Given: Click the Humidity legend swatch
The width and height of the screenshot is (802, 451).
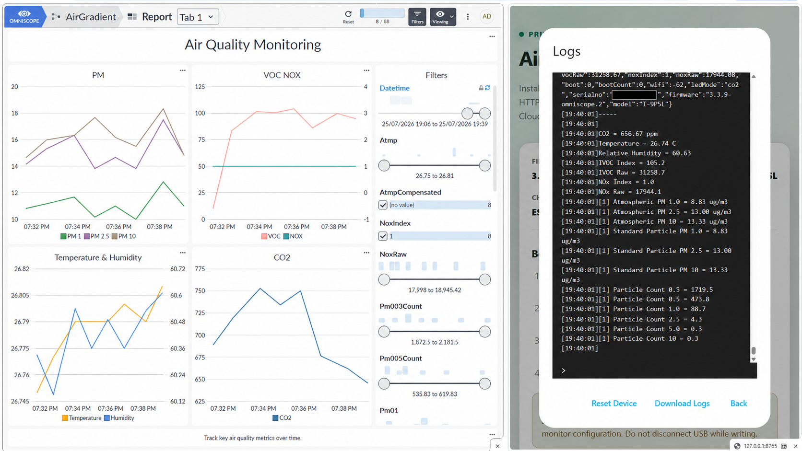Looking at the screenshot, I should click(106, 418).
